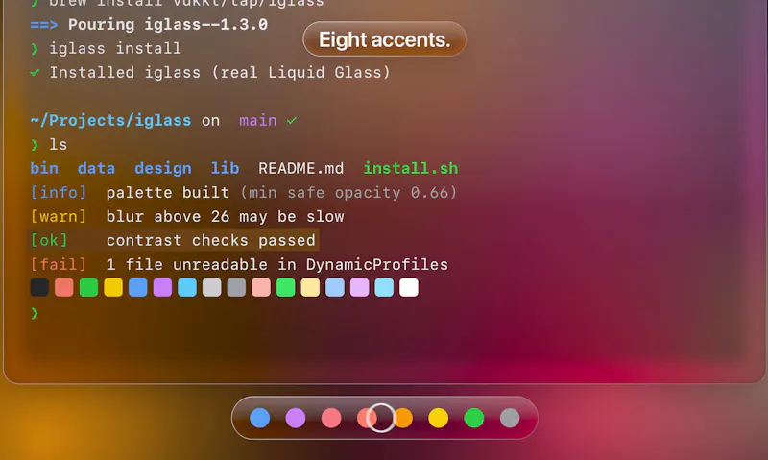Click purple palette swatch between blue and cyan

162,287
